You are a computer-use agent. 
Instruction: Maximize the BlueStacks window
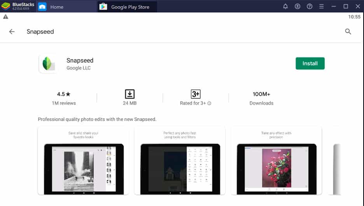click(346, 7)
